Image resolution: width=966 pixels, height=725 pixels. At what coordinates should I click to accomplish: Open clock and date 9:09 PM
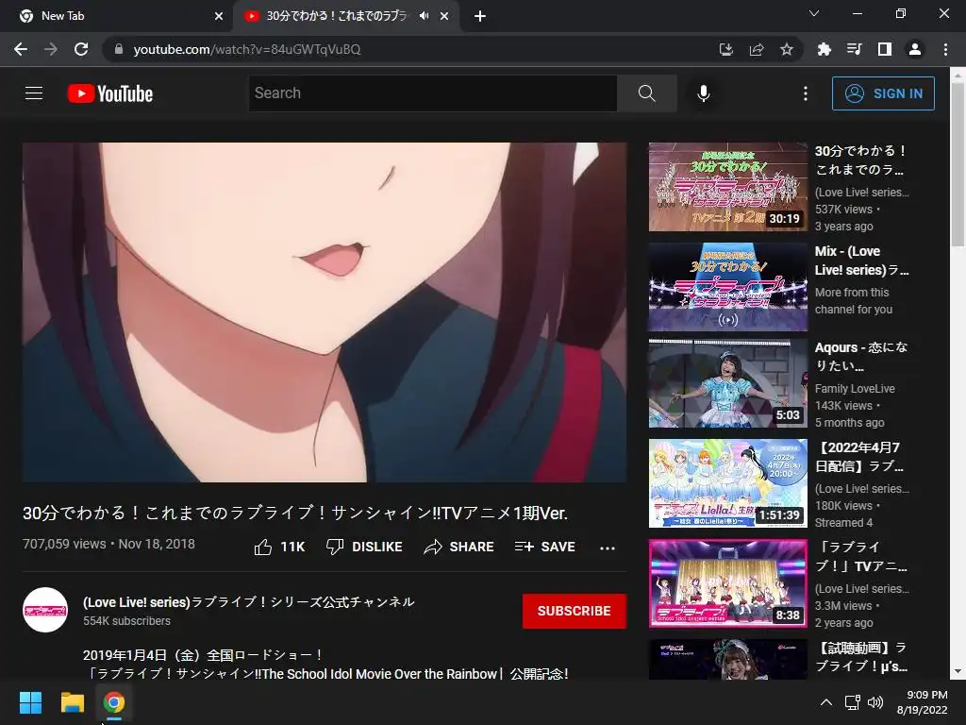click(x=923, y=702)
